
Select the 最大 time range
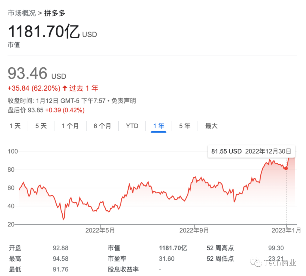pos(211,126)
